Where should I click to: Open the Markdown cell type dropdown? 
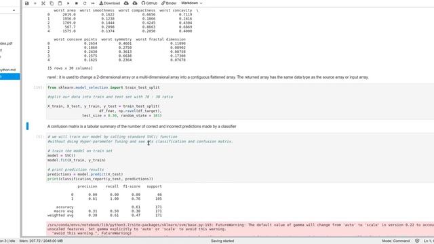[x=191, y=3]
